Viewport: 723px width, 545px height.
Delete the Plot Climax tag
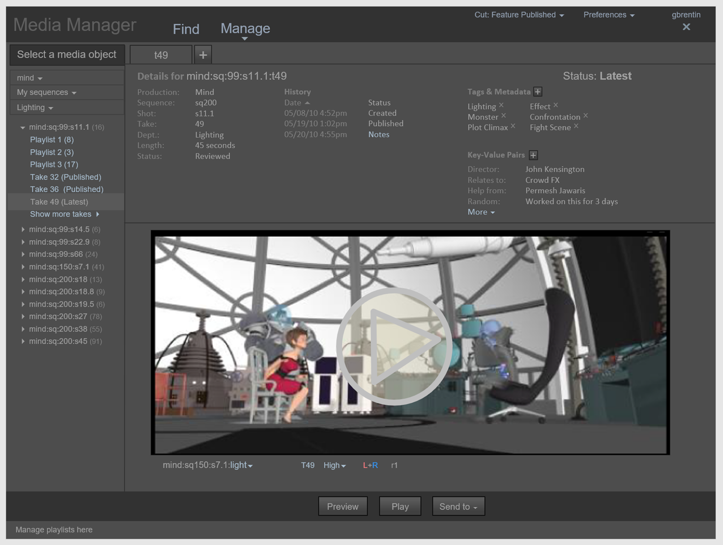point(513,126)
